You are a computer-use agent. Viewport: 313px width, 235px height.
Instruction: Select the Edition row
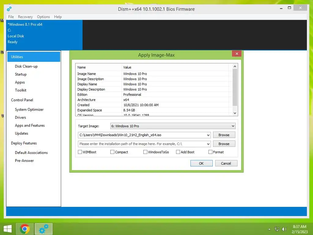[x=154, y=95]
